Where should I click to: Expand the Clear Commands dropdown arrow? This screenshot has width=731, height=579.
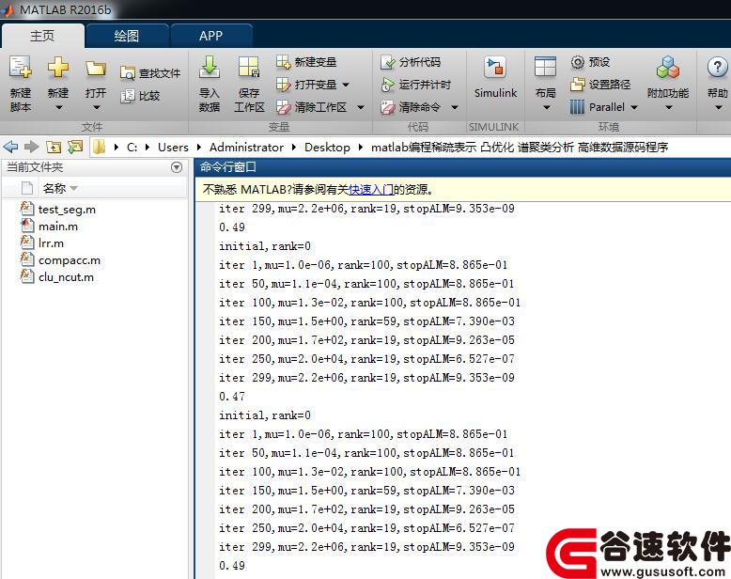pos(454,108)
